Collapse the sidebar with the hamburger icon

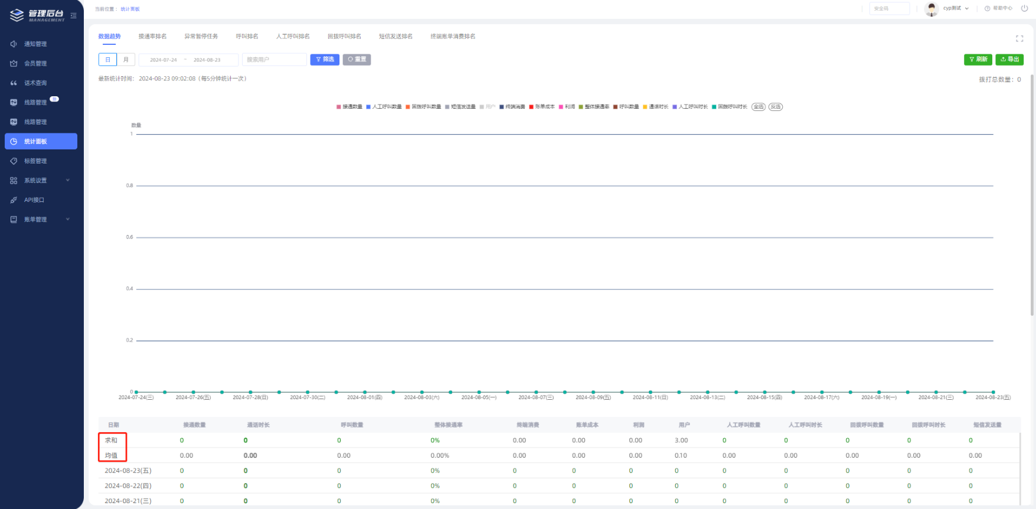73,15
